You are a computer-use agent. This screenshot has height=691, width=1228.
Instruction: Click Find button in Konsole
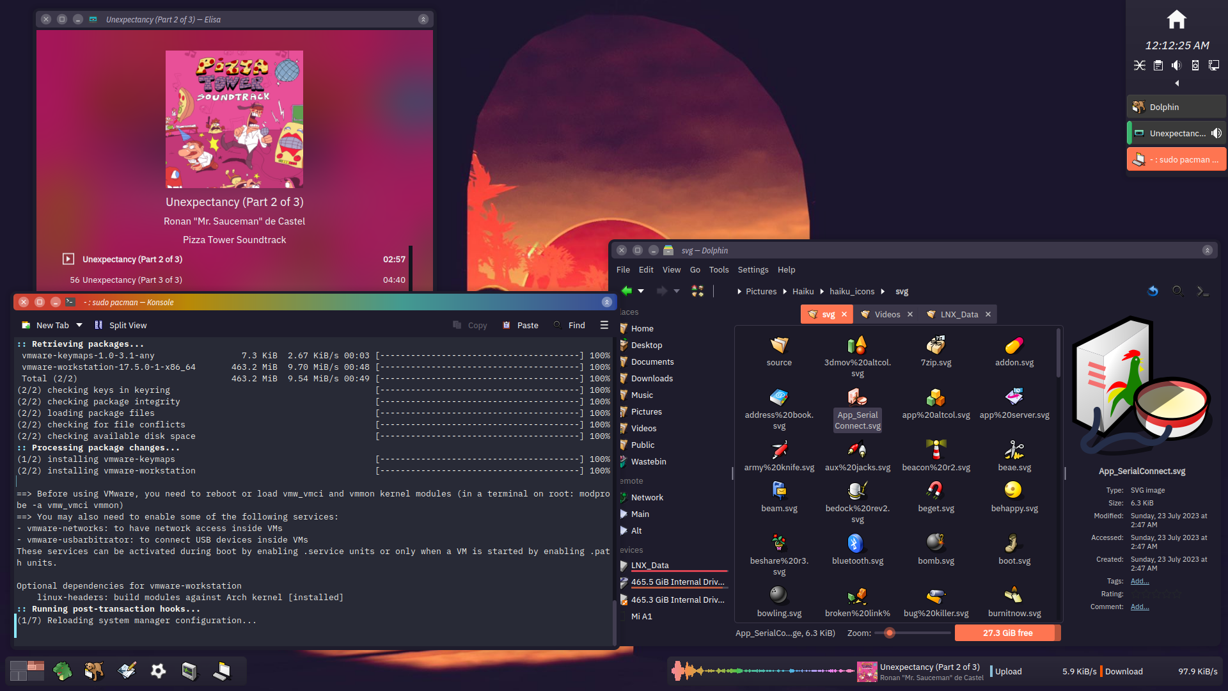coord(569,325)
